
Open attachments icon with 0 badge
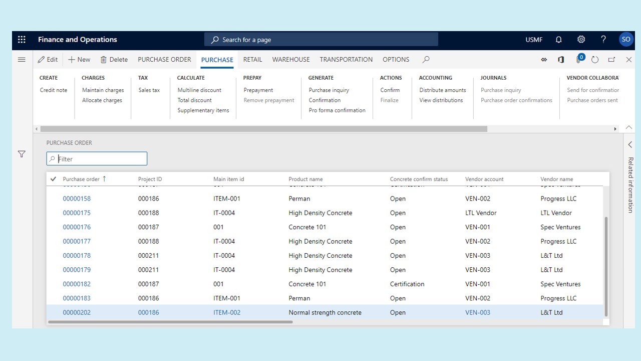pyautogui.click(x=579, y=59)
